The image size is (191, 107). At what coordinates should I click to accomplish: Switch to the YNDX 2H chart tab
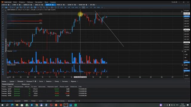(x=59, y=5)
